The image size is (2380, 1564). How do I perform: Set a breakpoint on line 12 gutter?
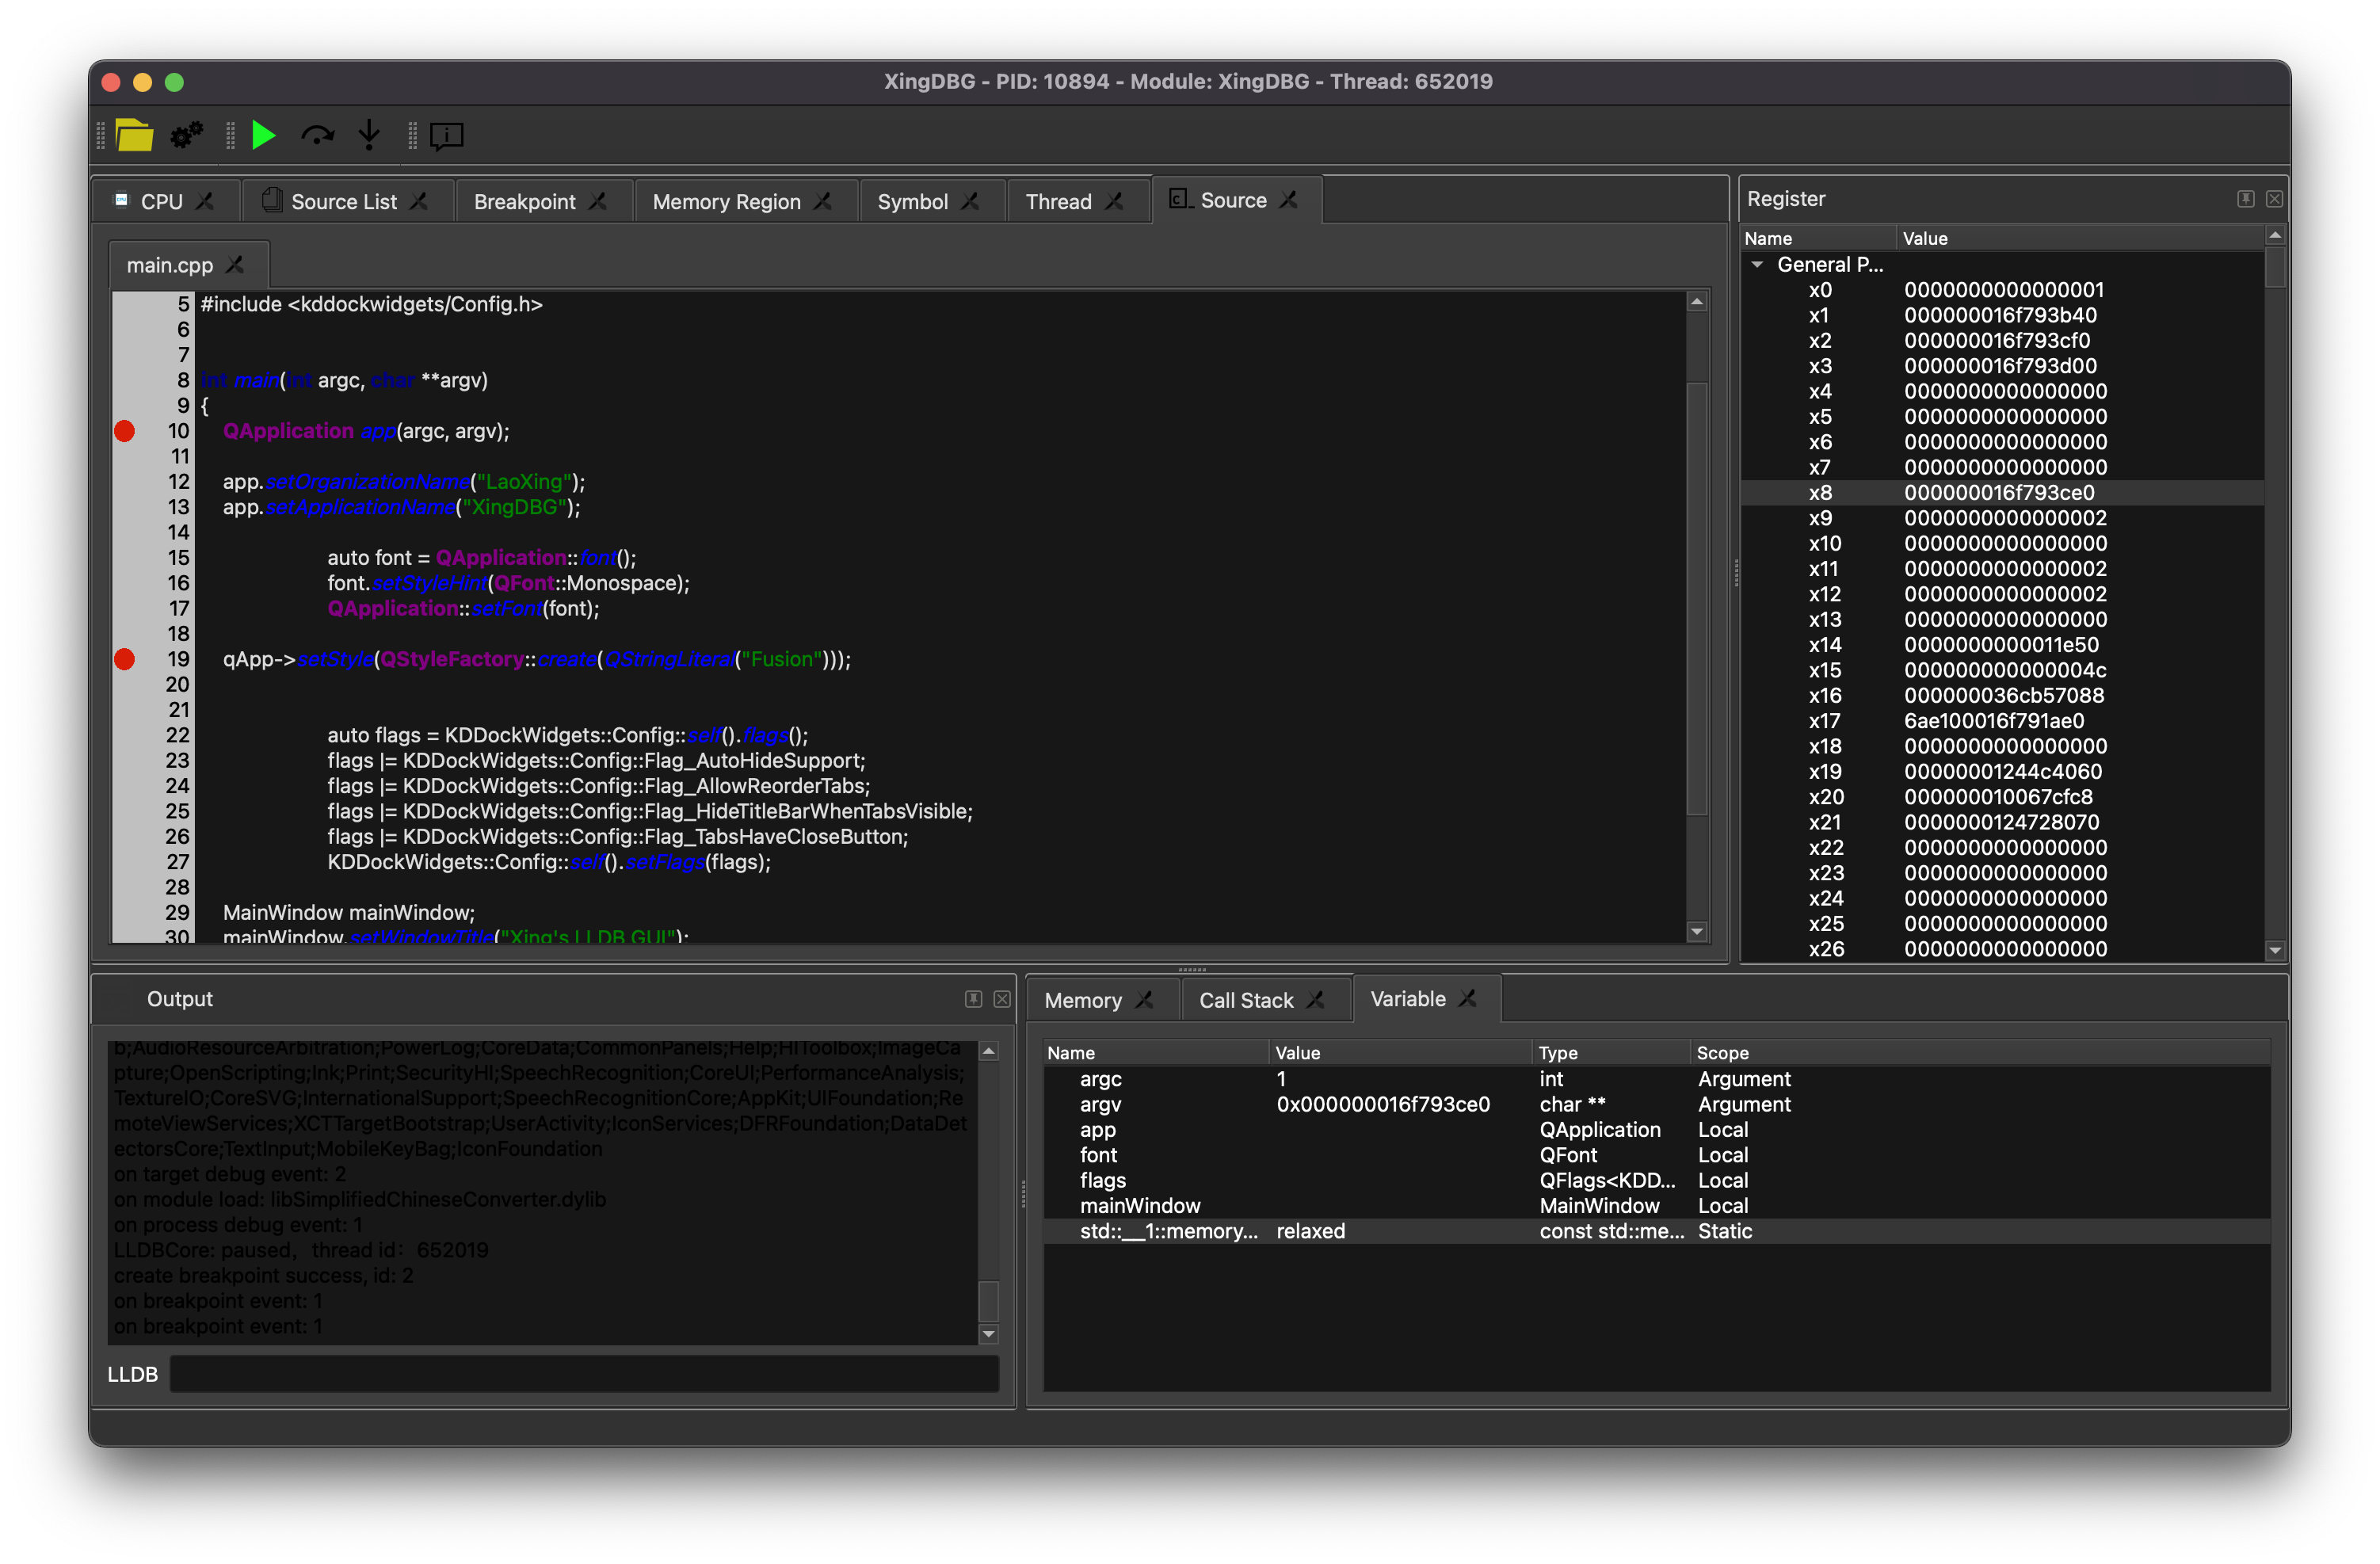click(125, 482)
